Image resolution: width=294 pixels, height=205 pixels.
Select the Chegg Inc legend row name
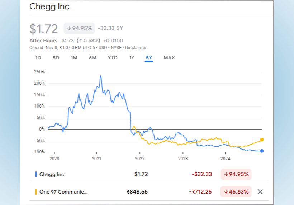pyautogui.click(x=52, y=175)
